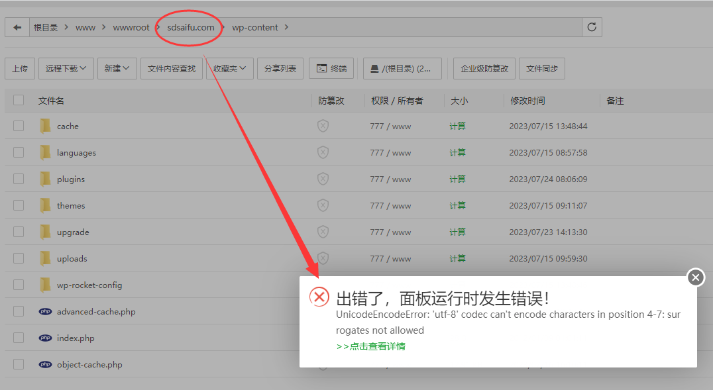The width and height of the screenshot is (713, 390).
Task: Click the PHP icon of advanced-cache.php
Action: click(x=45, y=311)
